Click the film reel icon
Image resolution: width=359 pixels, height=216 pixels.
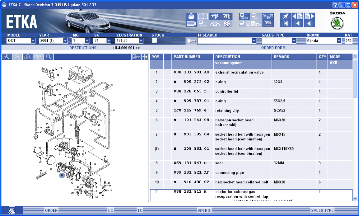click(x=226, y=24)
